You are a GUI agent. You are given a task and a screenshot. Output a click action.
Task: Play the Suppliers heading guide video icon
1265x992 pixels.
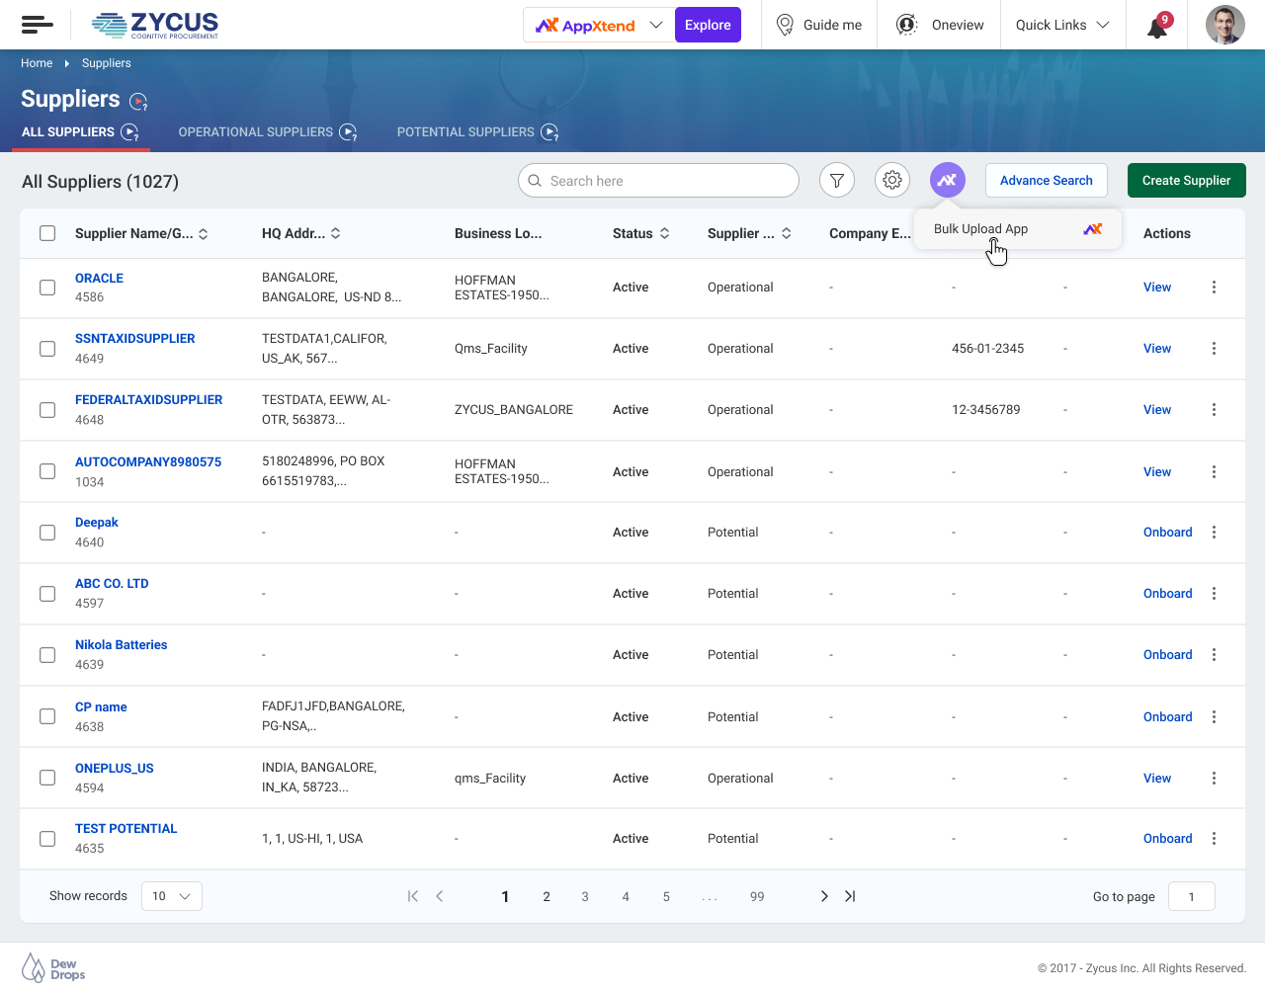(138, 101)
